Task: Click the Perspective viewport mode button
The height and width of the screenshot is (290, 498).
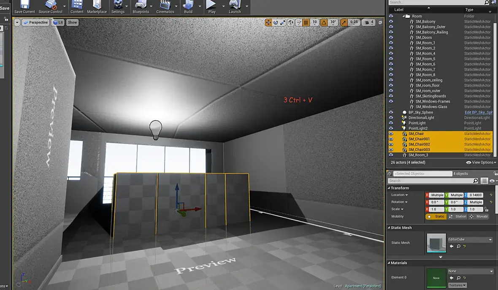Action: point(35,22)
